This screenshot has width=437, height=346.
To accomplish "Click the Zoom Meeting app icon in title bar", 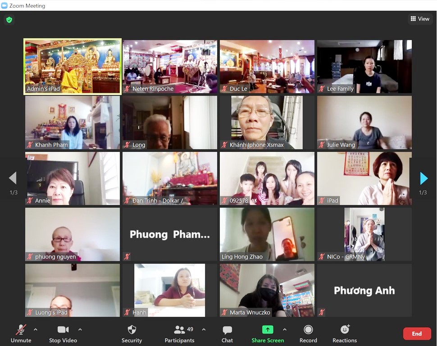I will [x=5, y=6].
